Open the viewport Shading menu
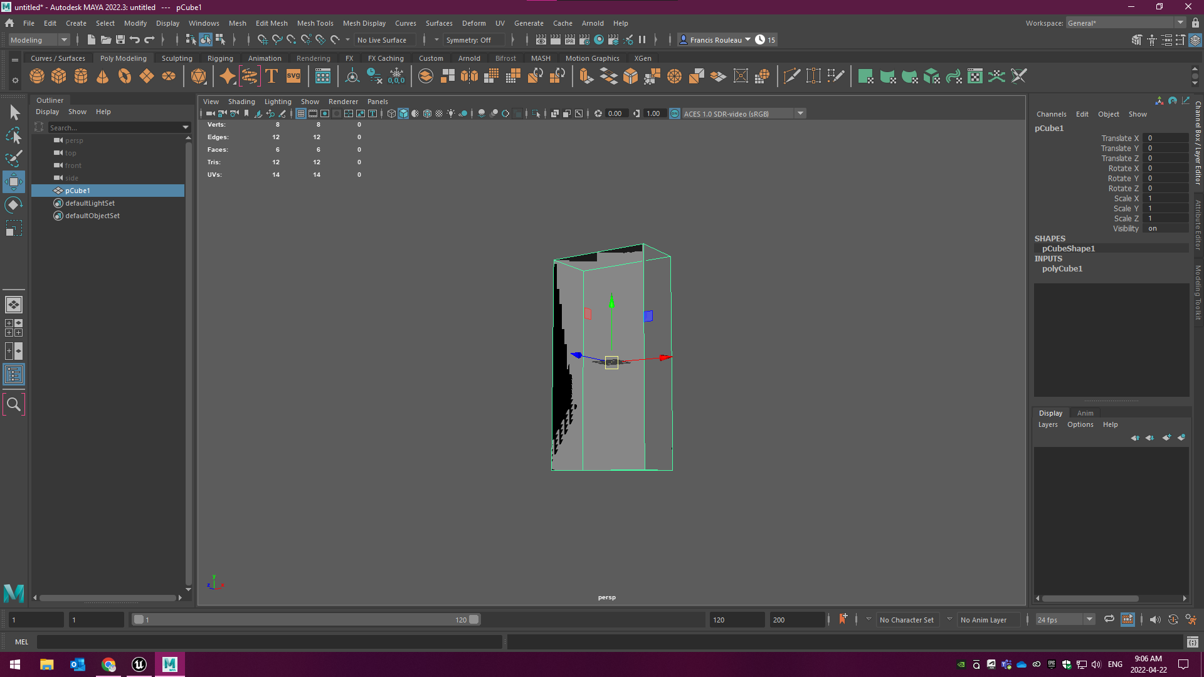 tap(241, 102)
